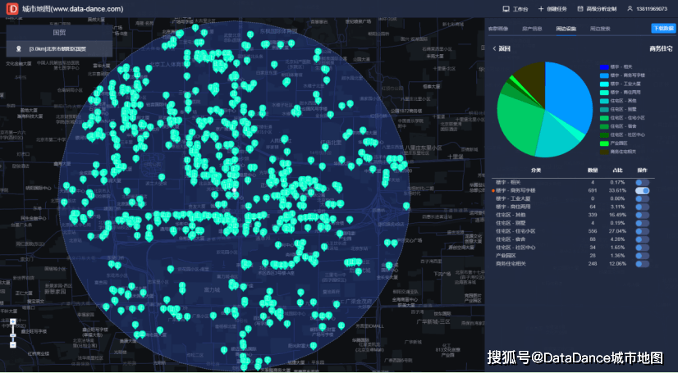Enable the 楼宇 - 商住两用 switch
The image size is (678, 373).
pyautogui.click(x=642, y=207)
